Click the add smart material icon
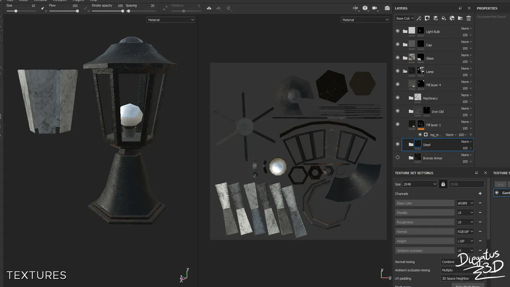The height and width of the screenshot is (287, 510). click(452, 18)
